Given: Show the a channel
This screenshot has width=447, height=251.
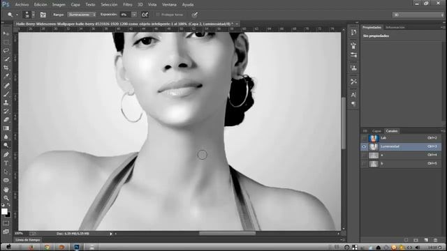Looking at the screenshot, I should 364,155.
